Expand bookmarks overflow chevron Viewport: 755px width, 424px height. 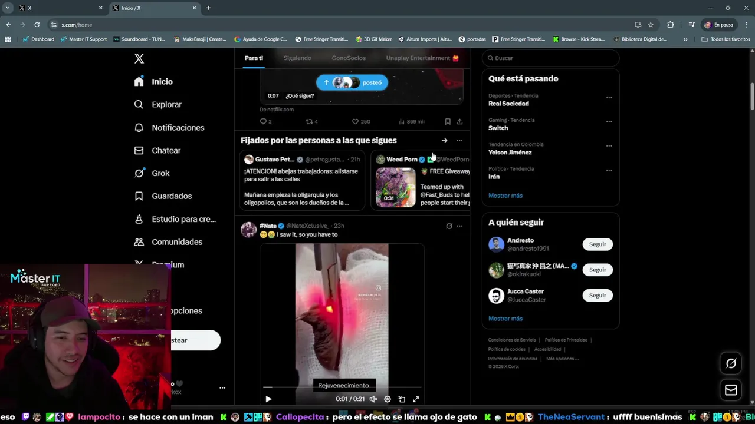pos(685,39)
